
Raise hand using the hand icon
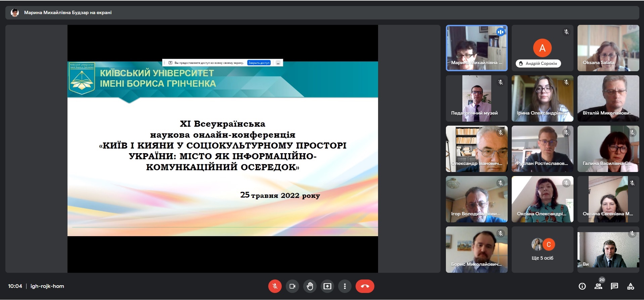pos(310,286)
